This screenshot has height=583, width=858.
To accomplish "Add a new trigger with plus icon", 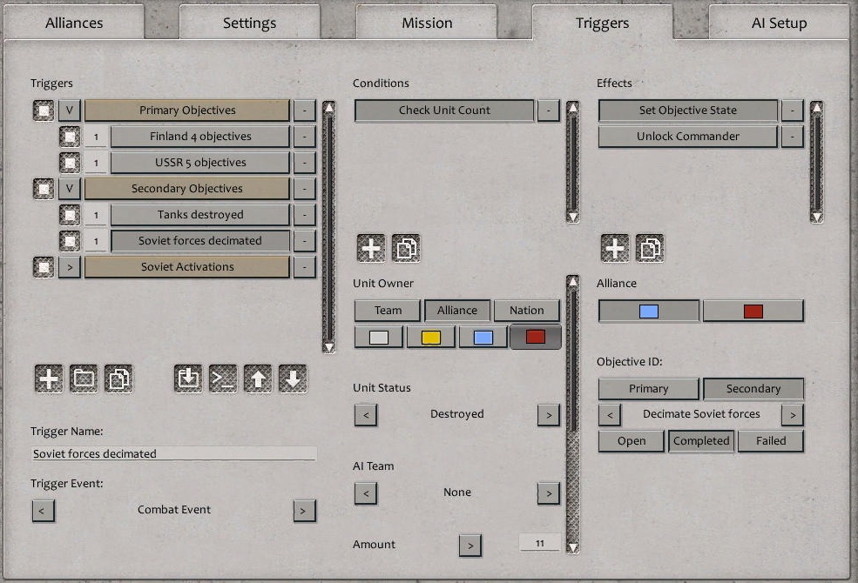I will tap(49, 379).
